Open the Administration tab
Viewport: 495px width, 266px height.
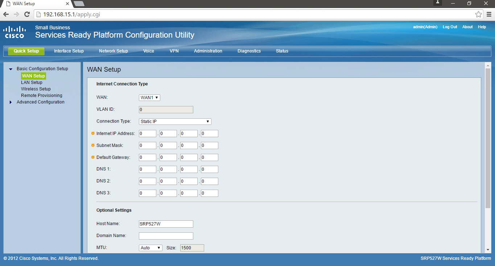click(x=208, y=51)
